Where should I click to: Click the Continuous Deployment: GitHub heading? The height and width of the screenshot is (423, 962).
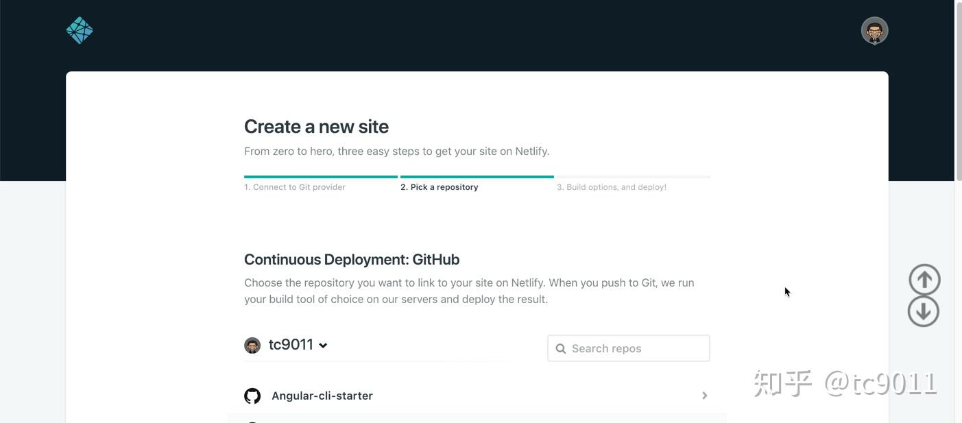352,260
